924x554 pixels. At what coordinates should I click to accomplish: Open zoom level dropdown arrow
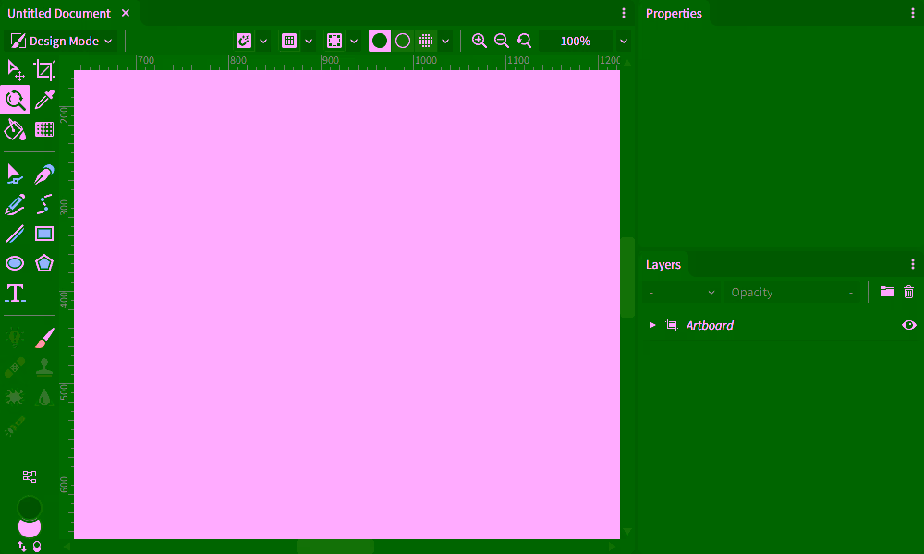point(624,42)
